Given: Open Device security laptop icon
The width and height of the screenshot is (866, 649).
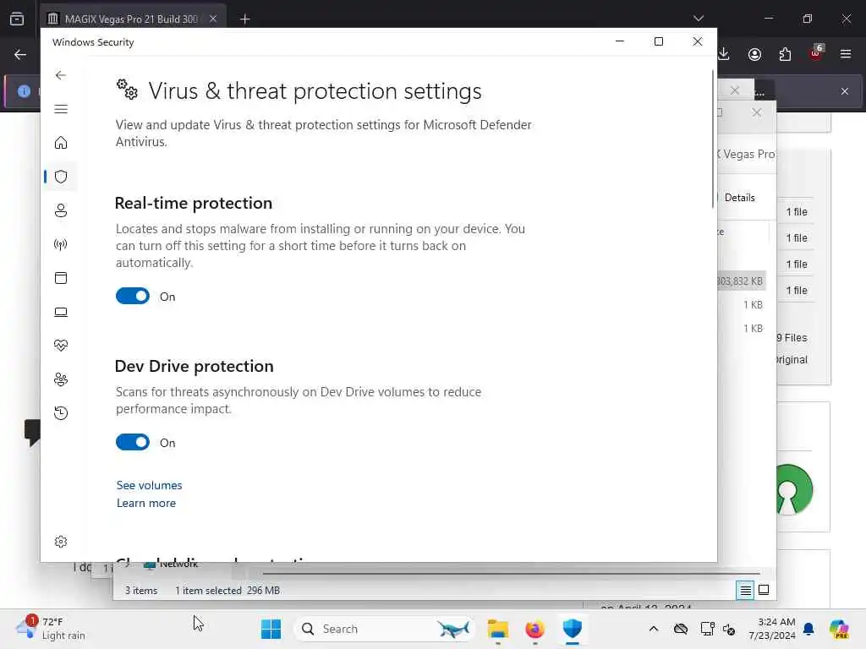Looking at the screenshot, I should 61,312.
